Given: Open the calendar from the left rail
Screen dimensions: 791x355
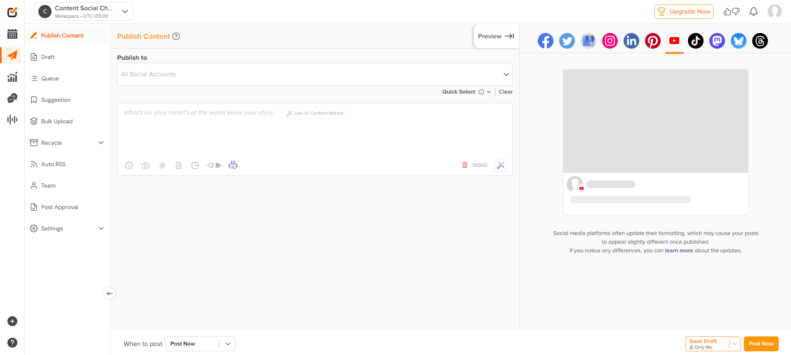Looking at the screenshot, I should point(12,34).
